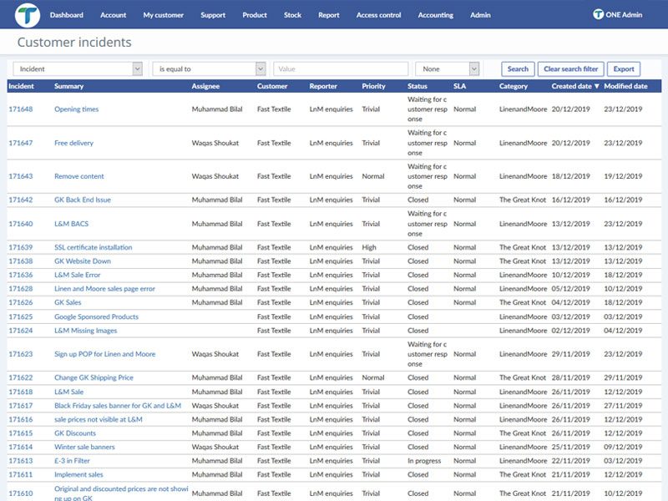This screenshot has width=668, height=501.
Task: Click SLA column header
Action: coord(460,86)
